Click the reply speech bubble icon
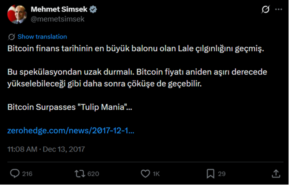Screen dimensions: 289x185 tap(15, 174)
